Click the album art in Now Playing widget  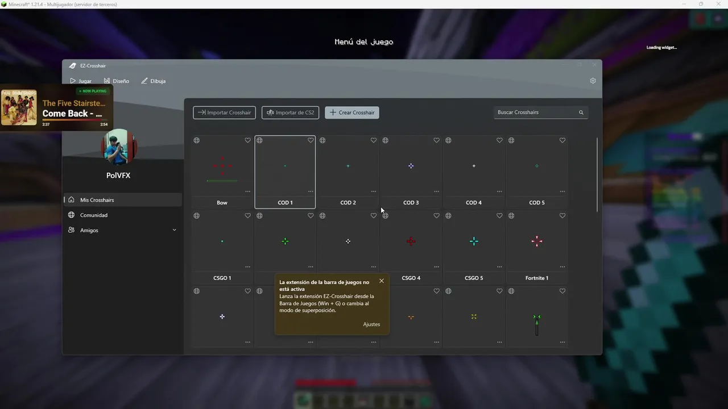(19, 107)
